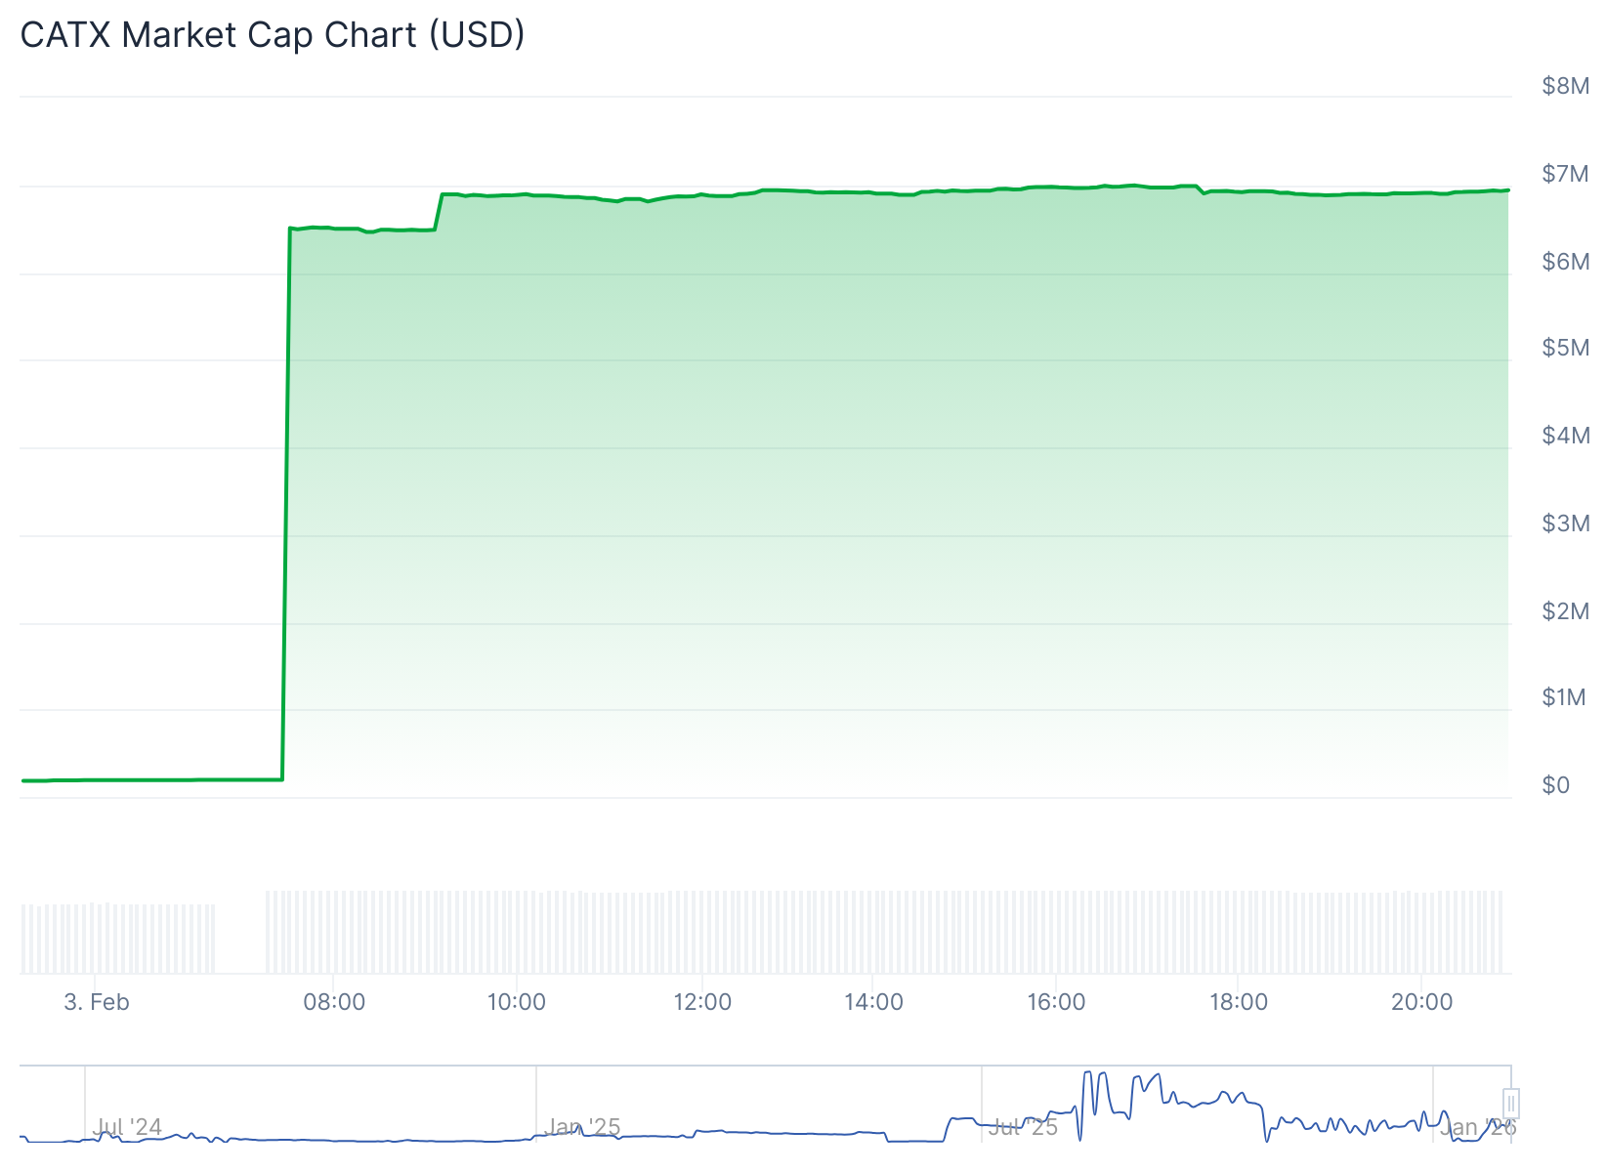Select the $4M y-axis label
The width and height of the screenshot is (1606, 1172).
tap(1565, 436)
